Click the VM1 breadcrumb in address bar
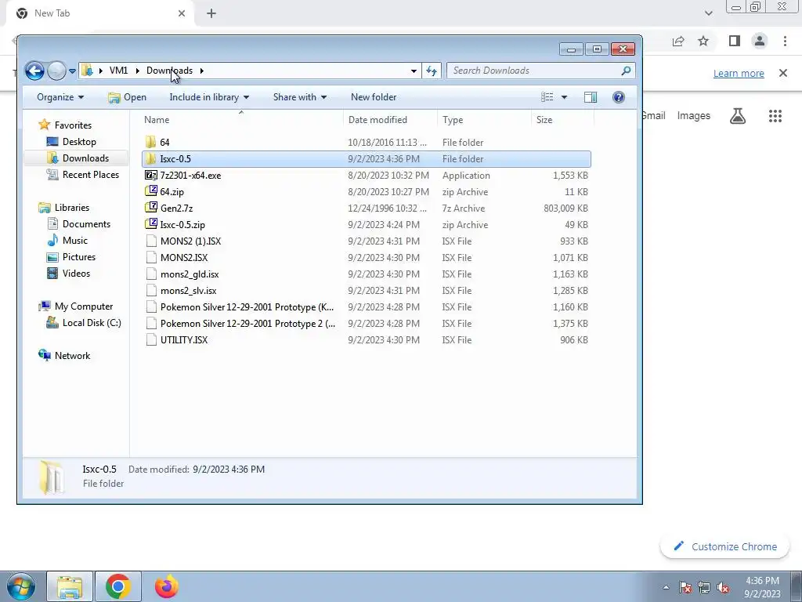The image size is (802, 602). click(119, 71)
